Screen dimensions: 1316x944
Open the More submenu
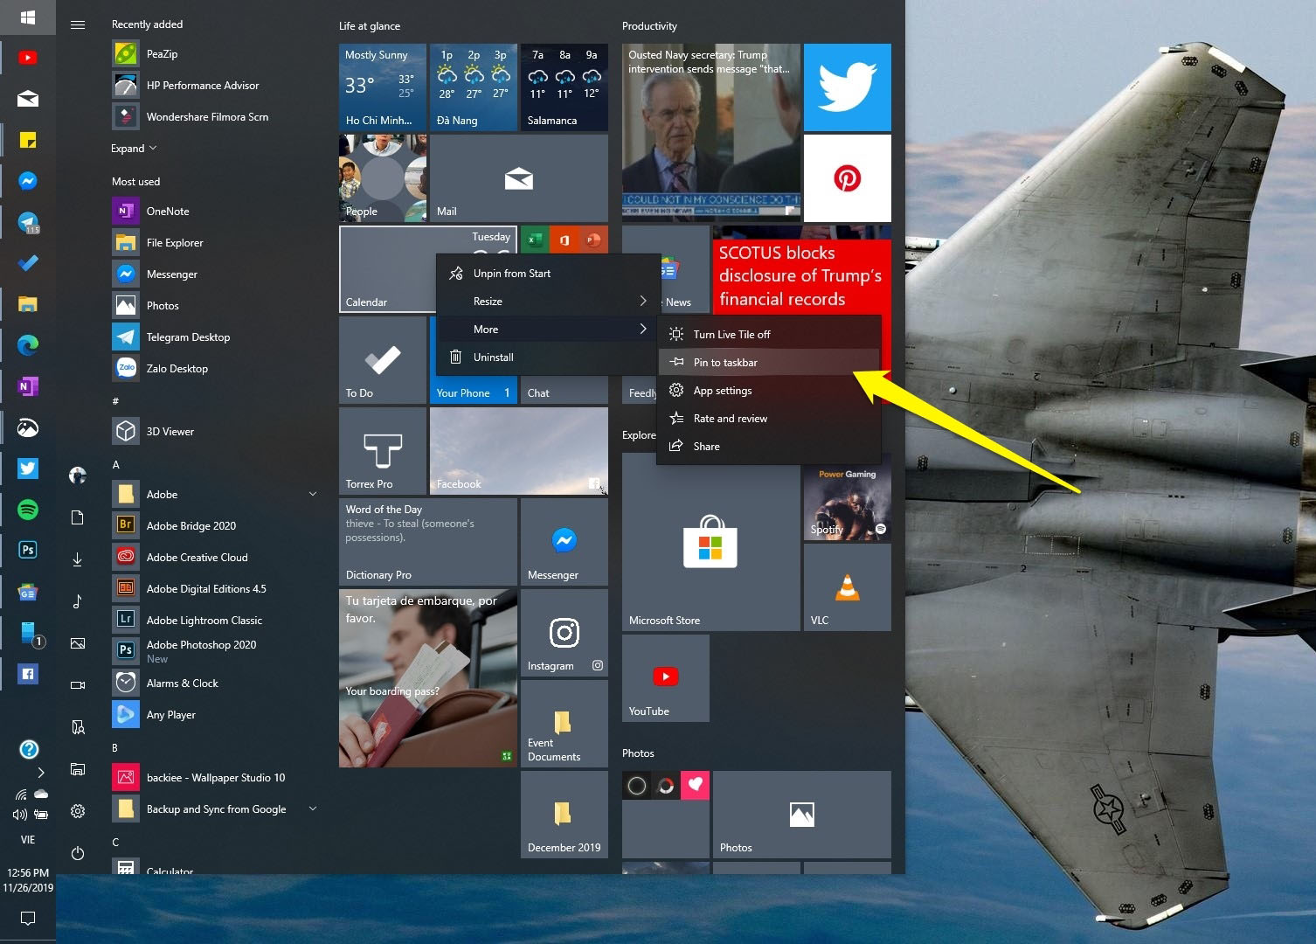tap(548, 330)
